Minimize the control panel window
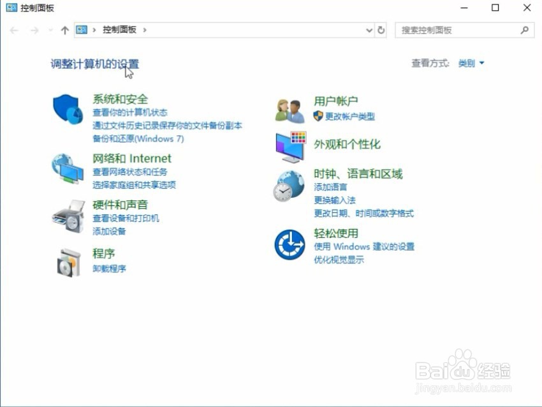Viewport: 542px width, 407px height. 464,8
